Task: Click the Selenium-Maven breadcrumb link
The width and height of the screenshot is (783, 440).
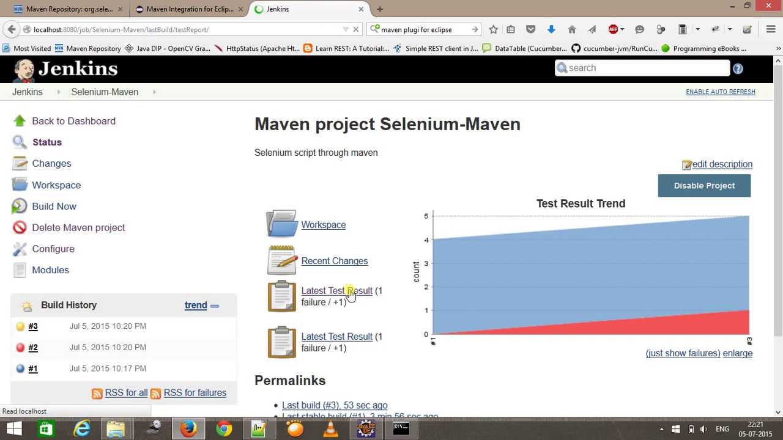Action: coord(105,92)
